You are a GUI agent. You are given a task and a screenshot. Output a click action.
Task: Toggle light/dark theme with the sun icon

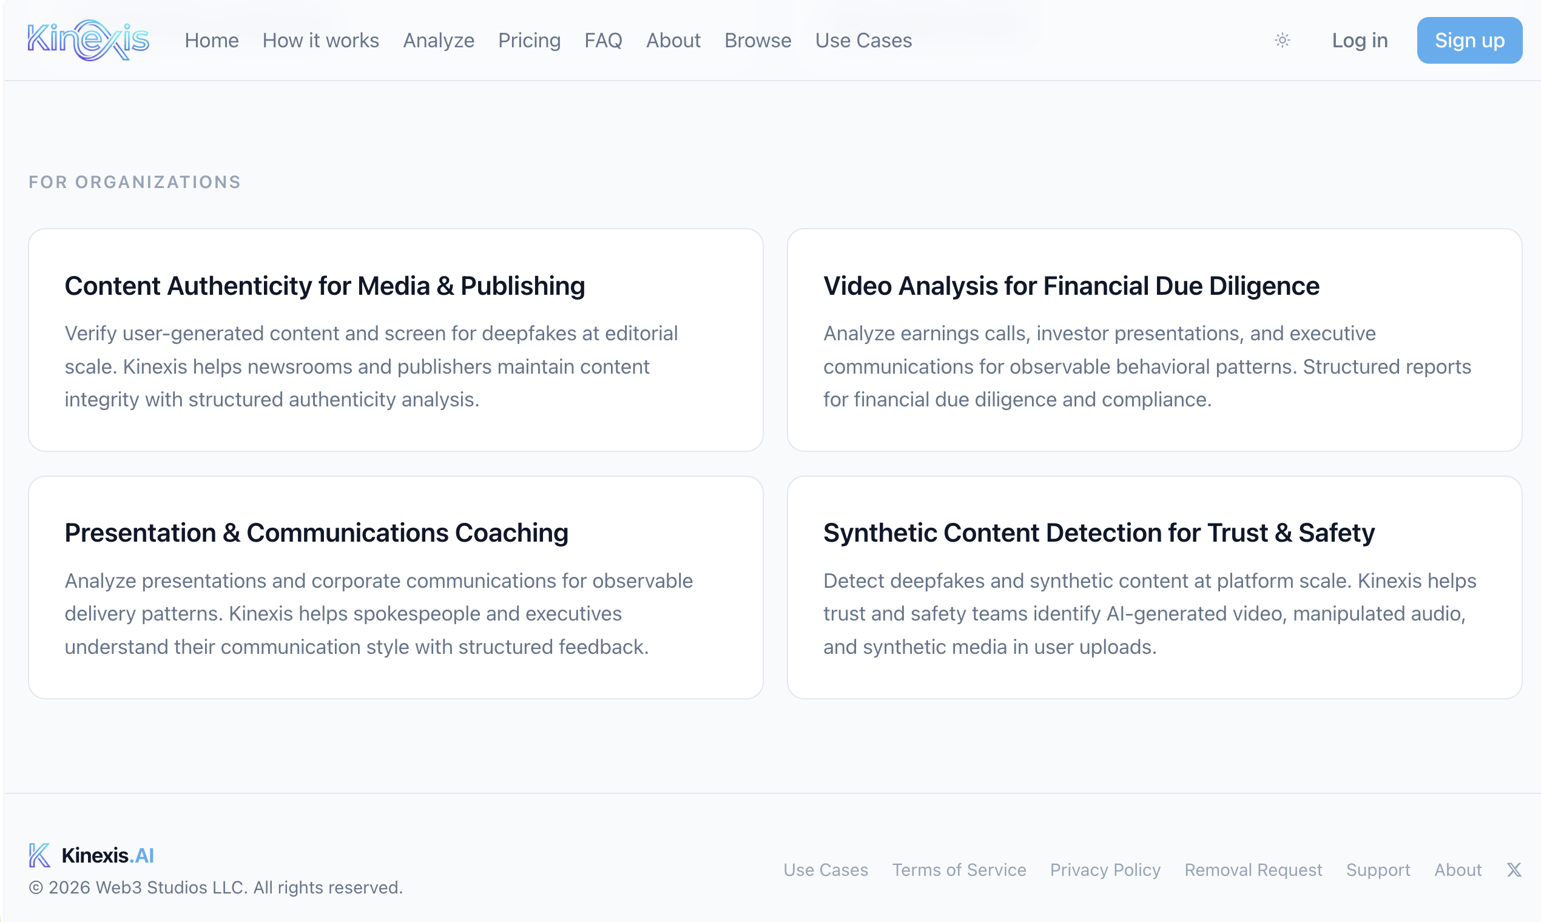pos(1282,40)
